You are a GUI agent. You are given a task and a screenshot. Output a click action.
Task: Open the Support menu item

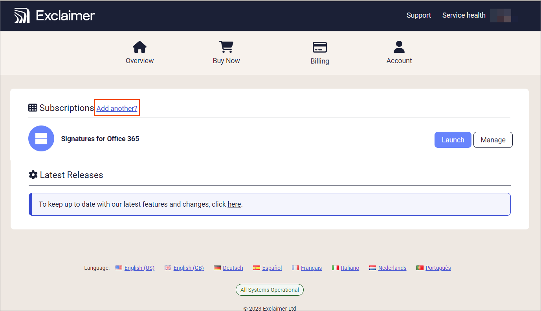tap(418, 15)
